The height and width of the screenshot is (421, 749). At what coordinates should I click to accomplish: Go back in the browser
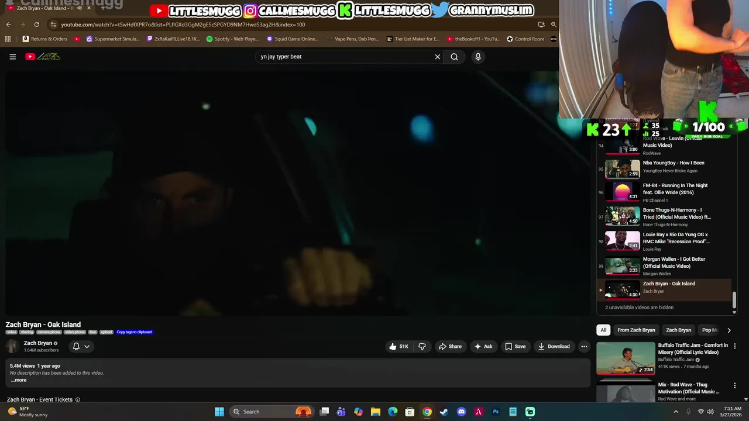coord(8,25)
